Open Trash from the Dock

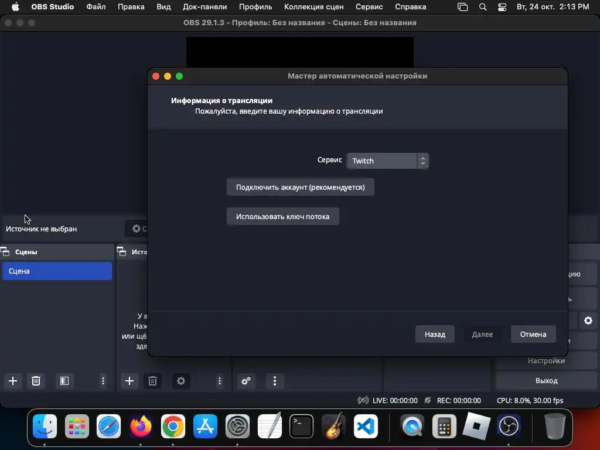[x=555, y=426]
